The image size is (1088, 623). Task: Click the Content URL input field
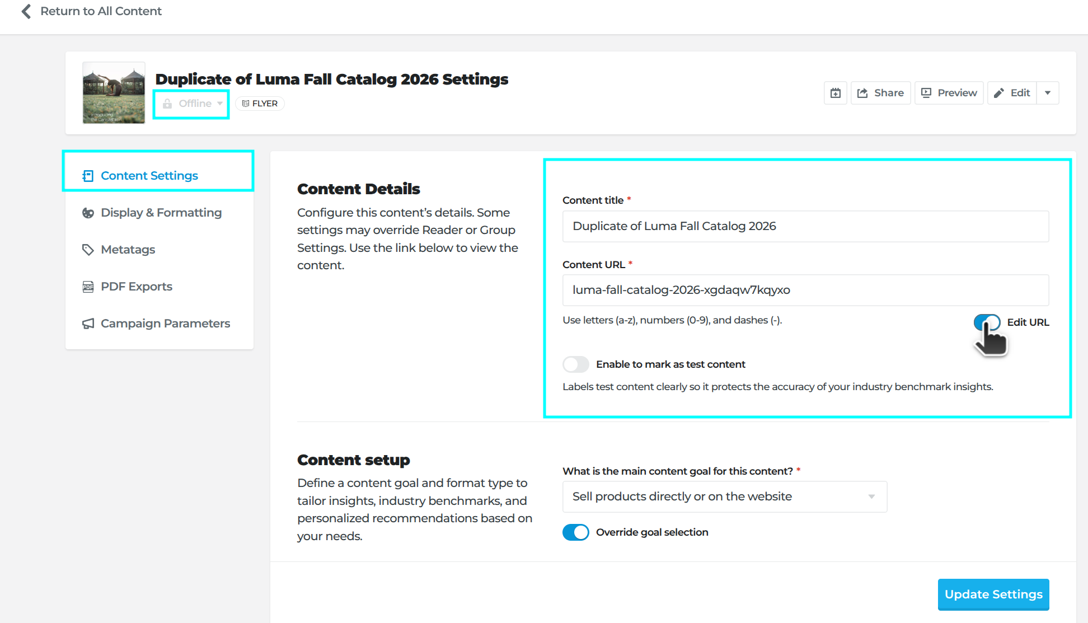point(805,290)
